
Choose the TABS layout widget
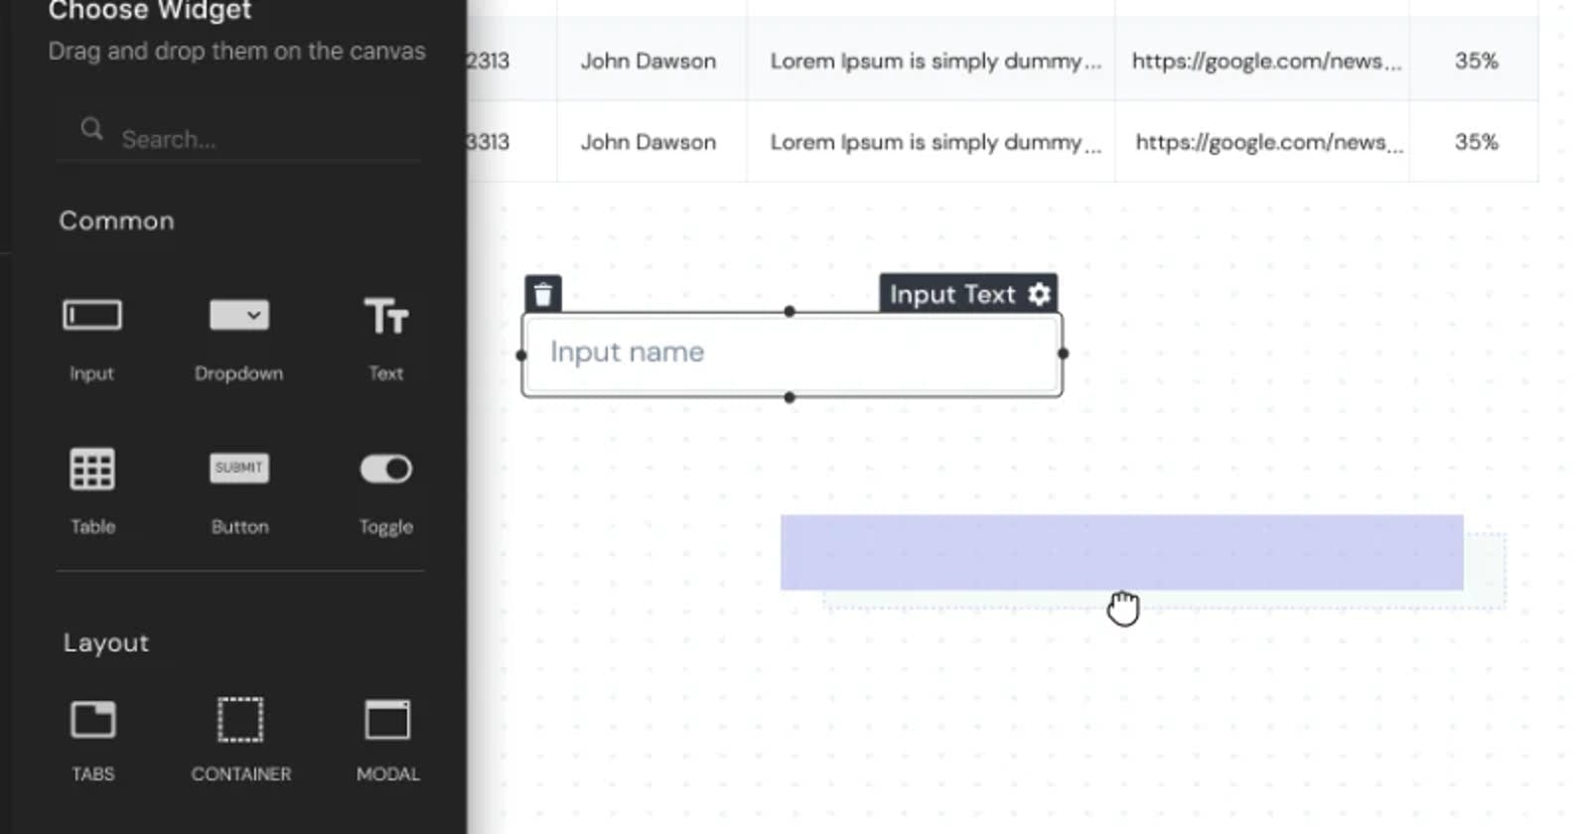[92, 720]
